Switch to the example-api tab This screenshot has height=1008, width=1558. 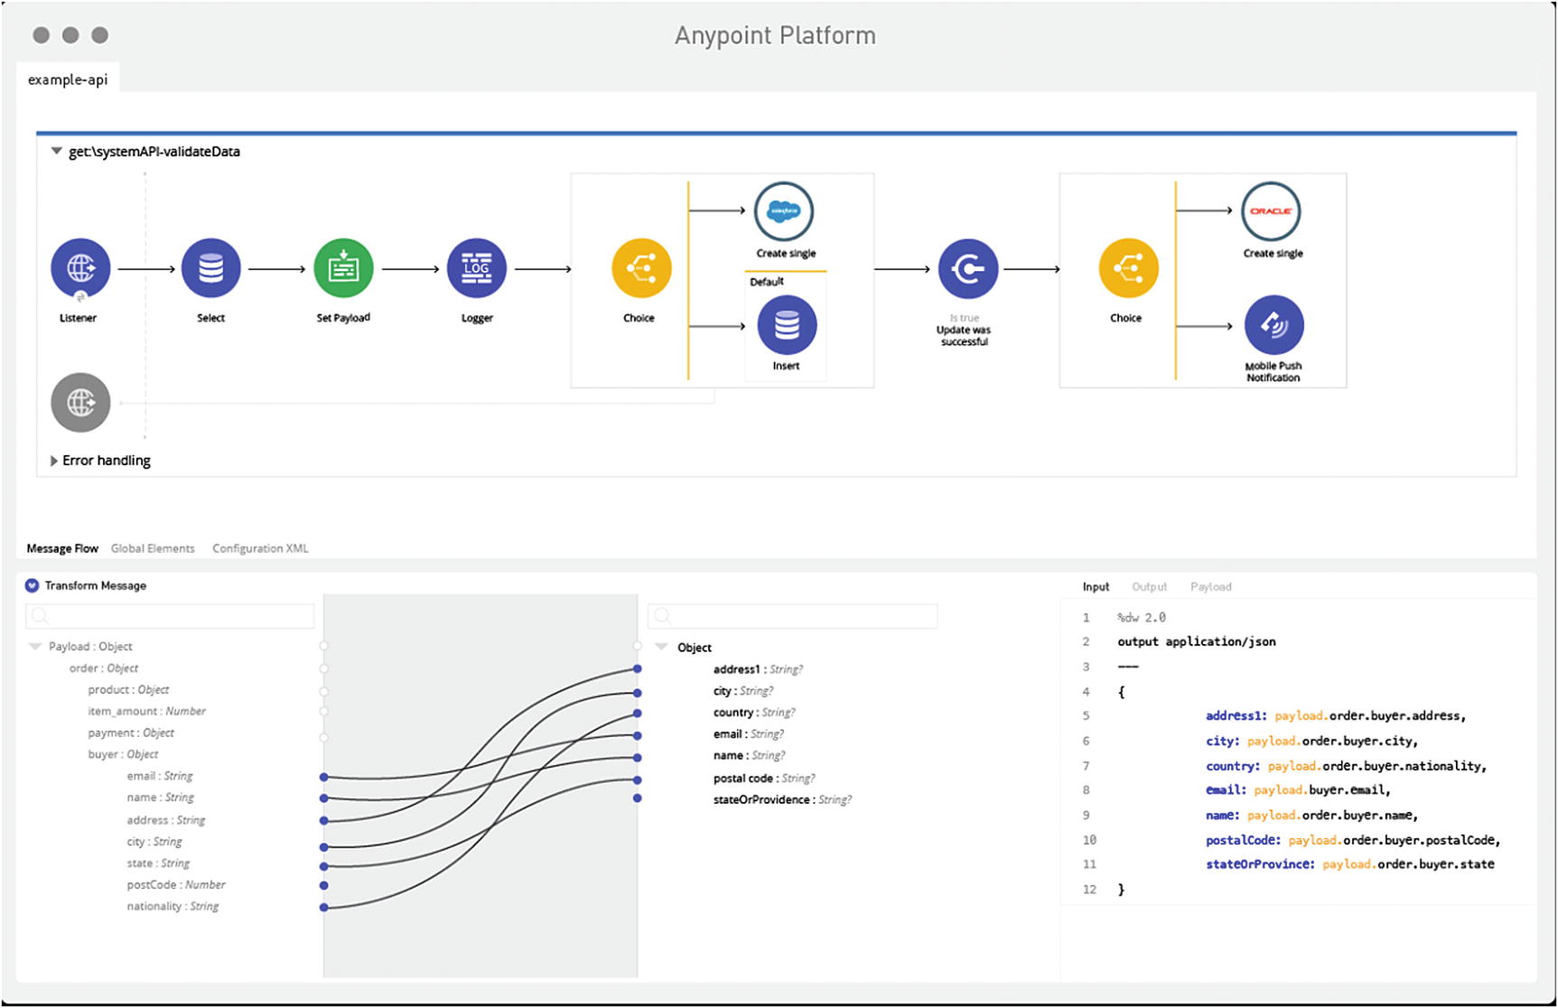[68, 79]
